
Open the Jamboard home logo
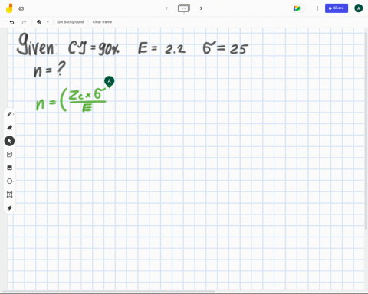pos(9,8)
